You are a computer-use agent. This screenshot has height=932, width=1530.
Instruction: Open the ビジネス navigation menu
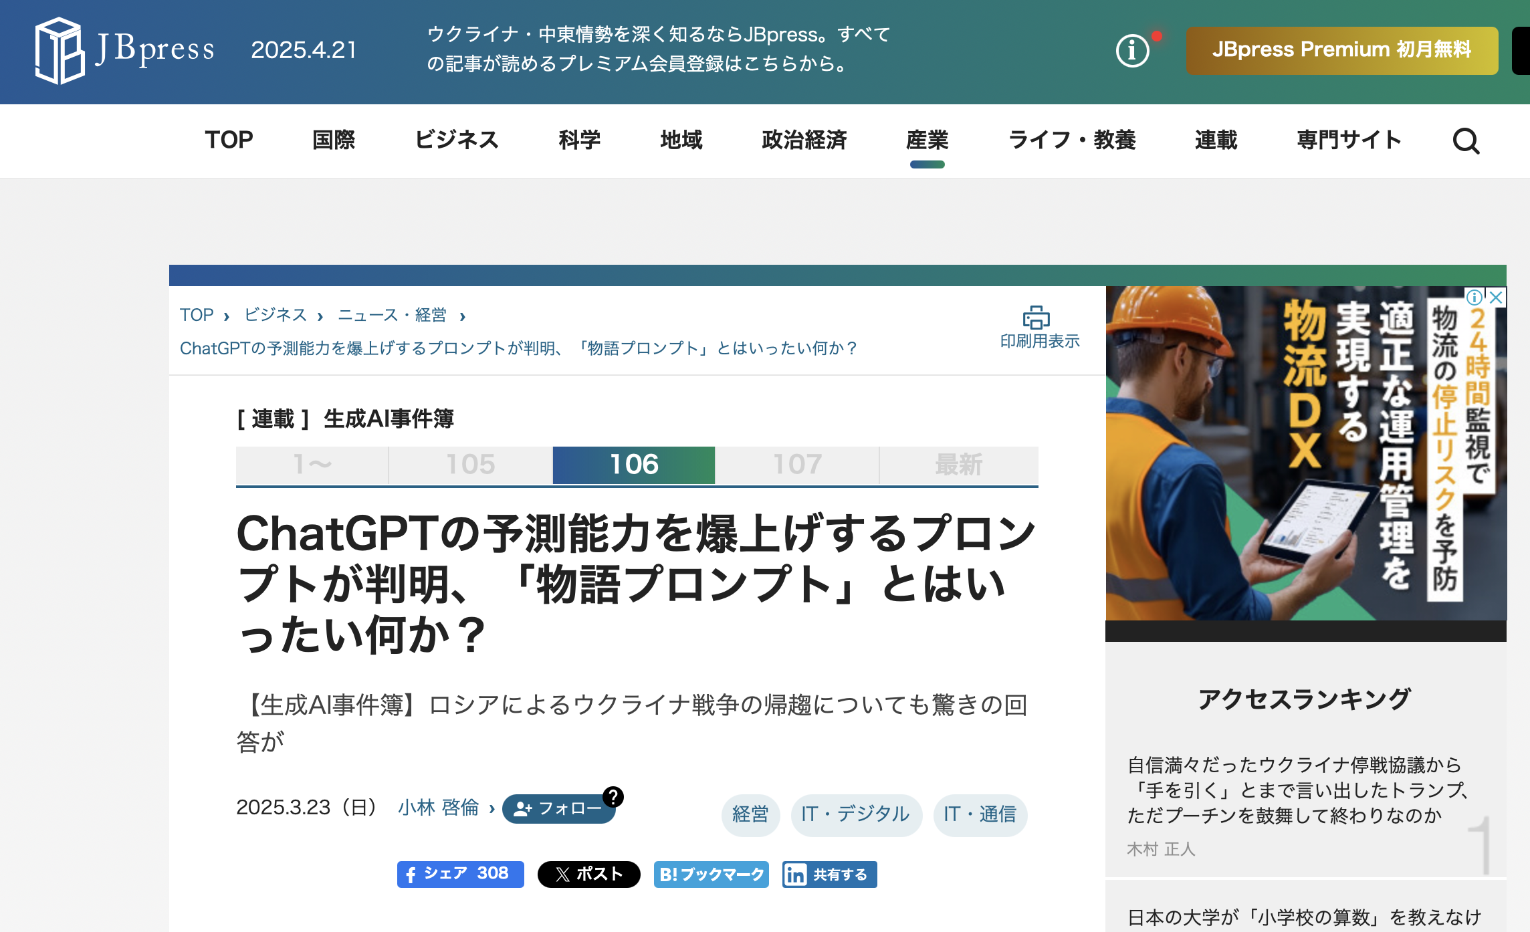pos(457,140)
